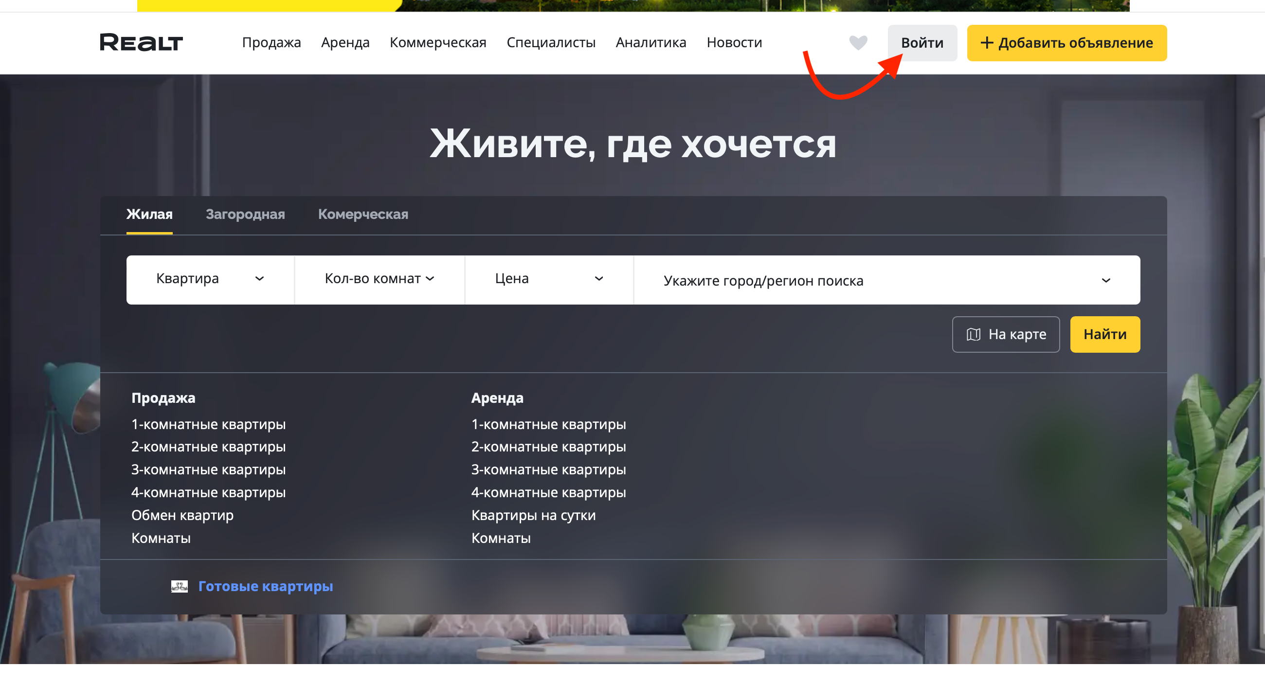1265x685 pixels.
Task: Open the 'Аренда' top menu item
Action: click(x=345, y=43)
